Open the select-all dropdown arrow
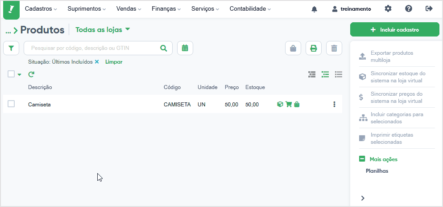443x207 pixels. tap(19, 75)
